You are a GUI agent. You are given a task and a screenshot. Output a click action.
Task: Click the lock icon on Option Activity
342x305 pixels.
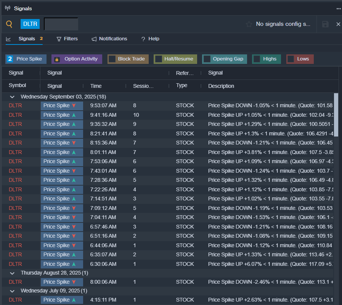[x=57, y=59]
